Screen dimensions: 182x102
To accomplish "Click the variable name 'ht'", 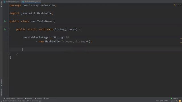I will click(x=68, y=37).
